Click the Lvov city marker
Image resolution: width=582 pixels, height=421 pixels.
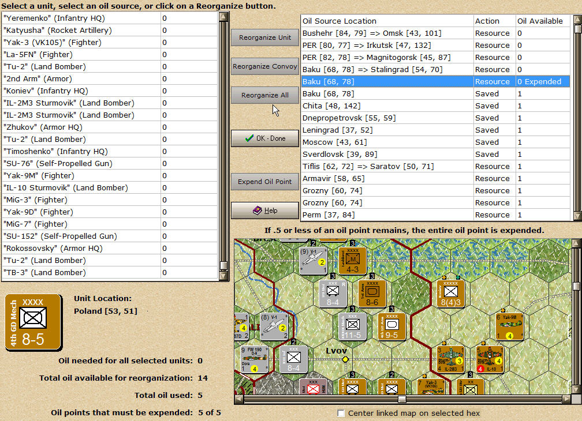tap(345, 359)
